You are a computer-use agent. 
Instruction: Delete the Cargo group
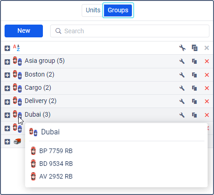tap(207, 88)
